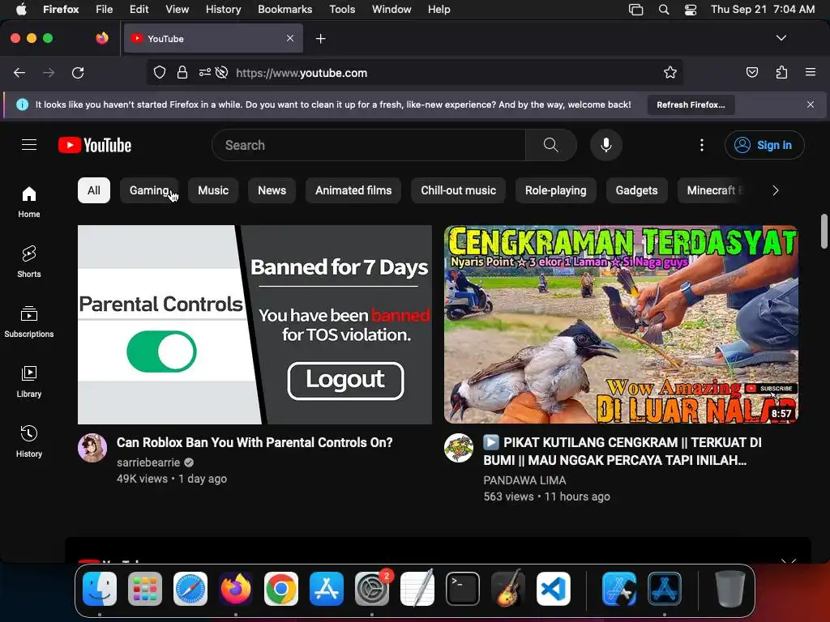Open sarriebearrie channel name link
The height and width of the screenshot is (622, 830).
pos(148,462)
